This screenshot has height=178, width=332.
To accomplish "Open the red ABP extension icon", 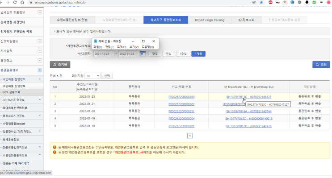I will tap(270, 2).
